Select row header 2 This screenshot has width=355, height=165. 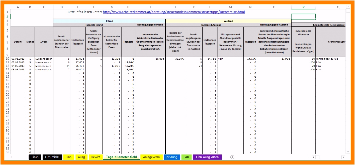7,17
